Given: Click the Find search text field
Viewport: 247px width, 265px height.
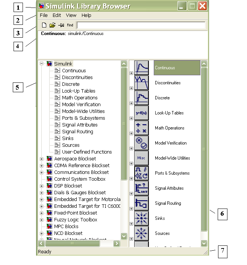Looking at the screenshot, I should [x=141, y=25].
